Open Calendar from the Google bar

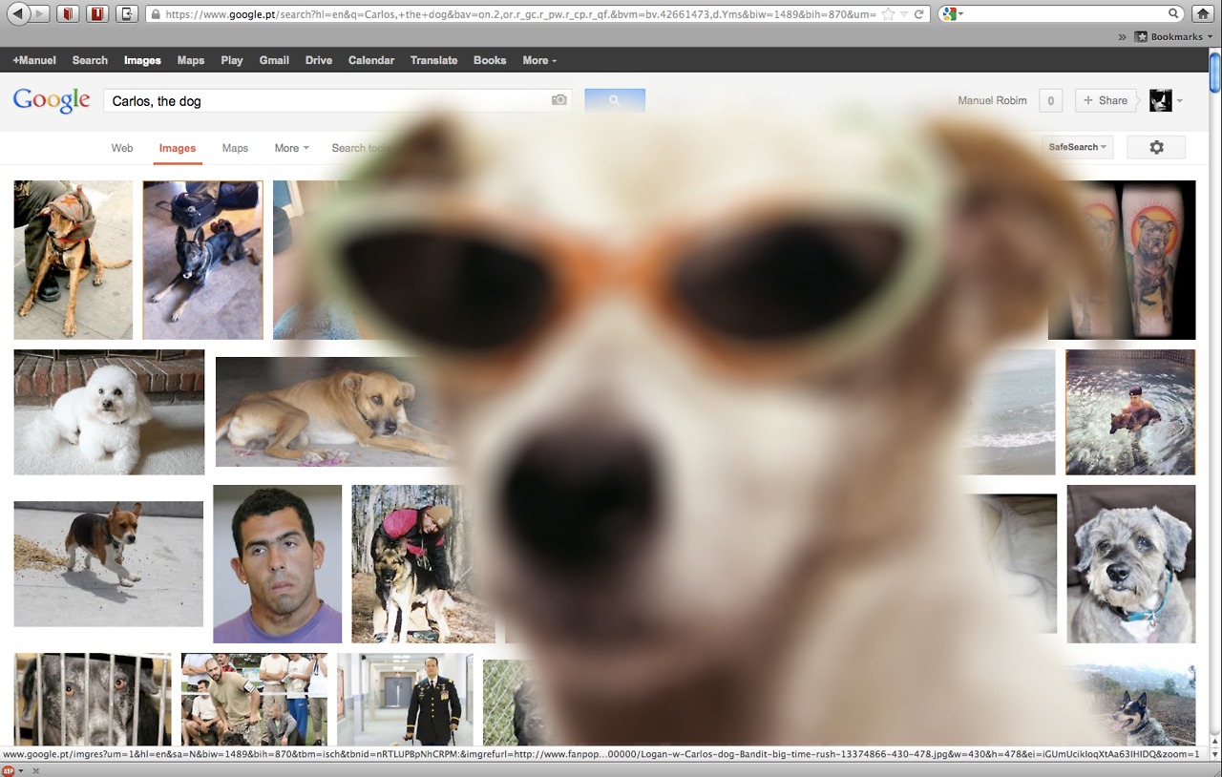coord(371,60)
